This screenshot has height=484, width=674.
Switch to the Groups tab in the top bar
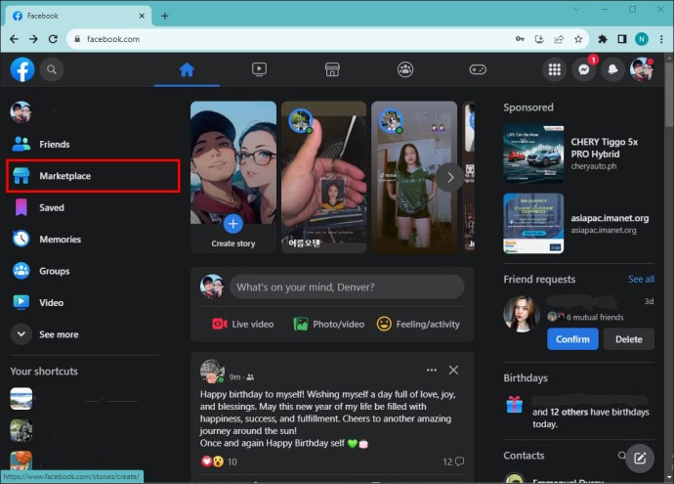[405, 69]
